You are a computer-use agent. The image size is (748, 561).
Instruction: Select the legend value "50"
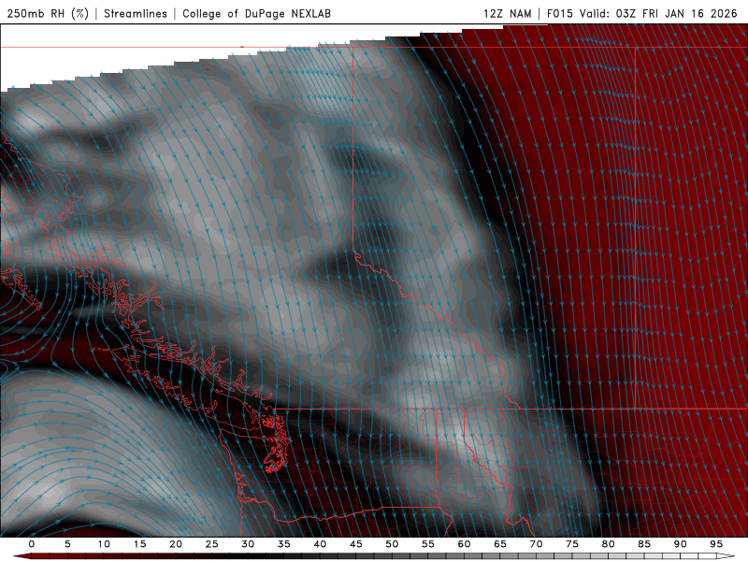[392, 544]
